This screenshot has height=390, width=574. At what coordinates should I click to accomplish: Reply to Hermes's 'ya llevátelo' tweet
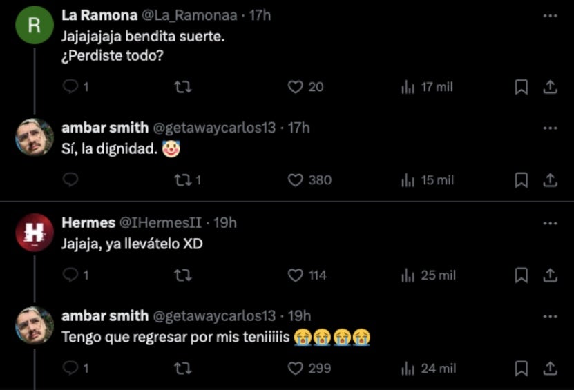pyautogui.click(x=70, y=275)
